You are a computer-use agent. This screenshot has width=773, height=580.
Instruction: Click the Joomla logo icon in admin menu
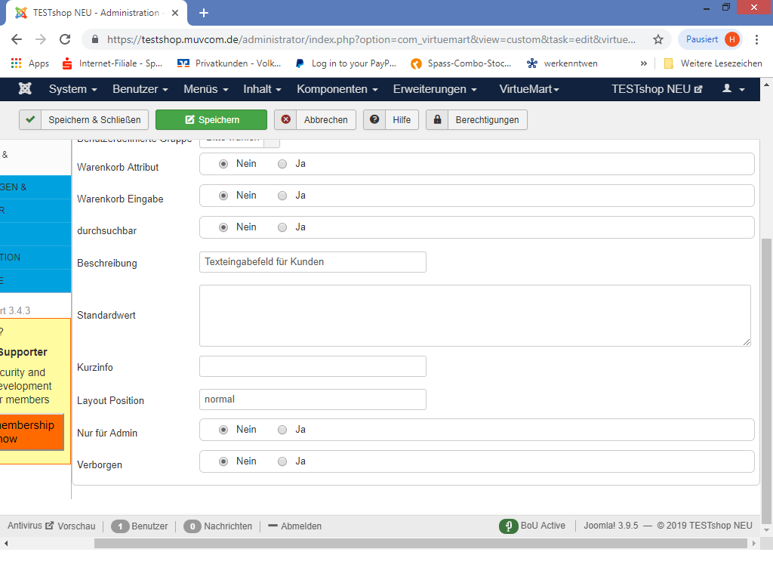[25, 89]
